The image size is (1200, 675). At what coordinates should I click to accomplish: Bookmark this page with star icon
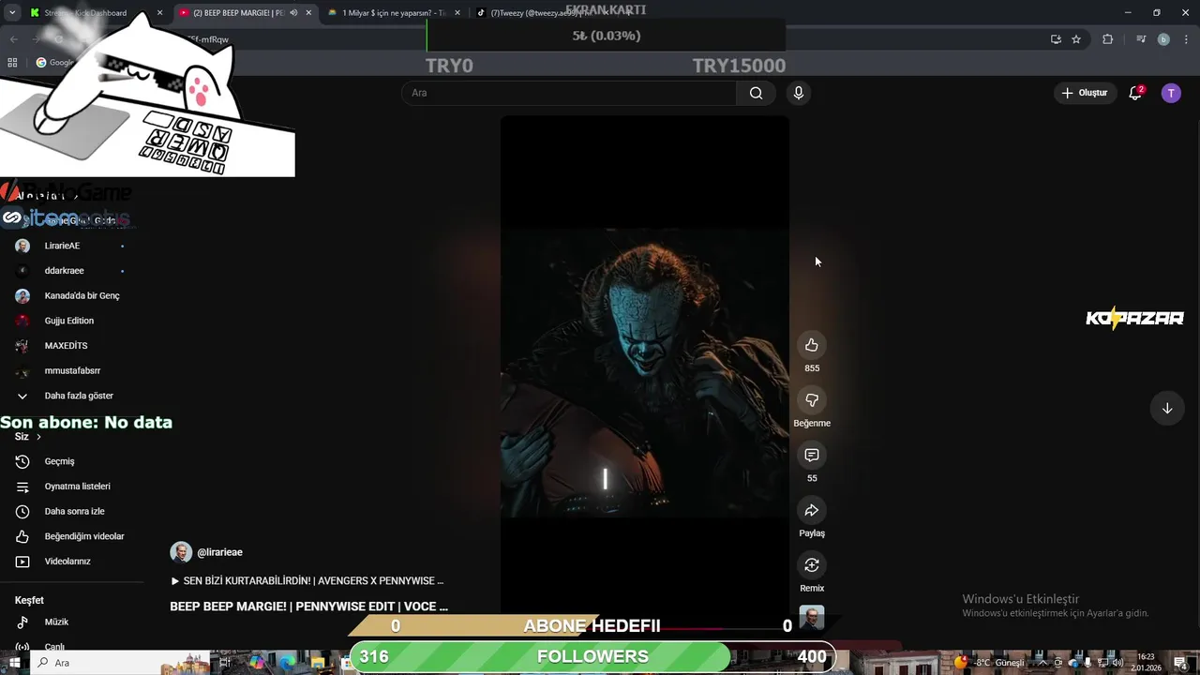pos(1076,39)
